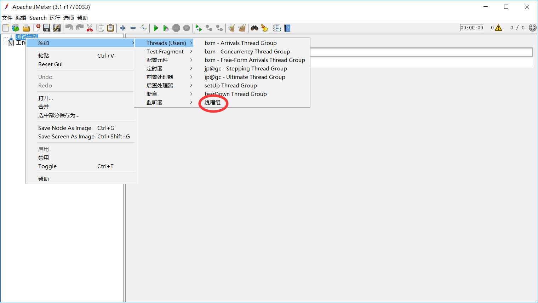Click the warning triangle error counter icon

(x=498, y=28)
